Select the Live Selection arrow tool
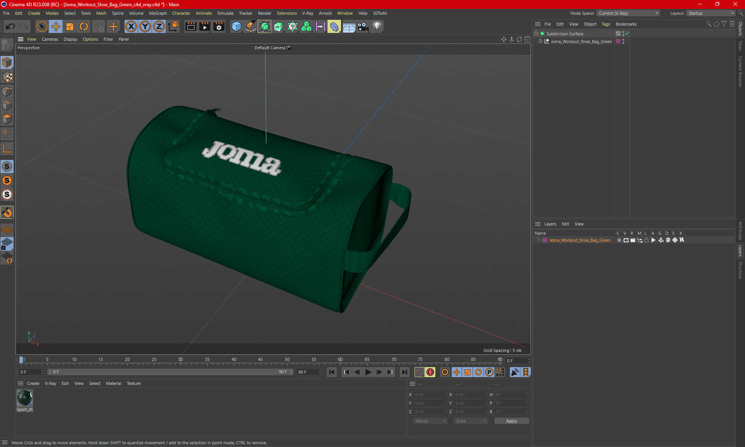This screenshot has width=745, height=447. tap(42, 26)
